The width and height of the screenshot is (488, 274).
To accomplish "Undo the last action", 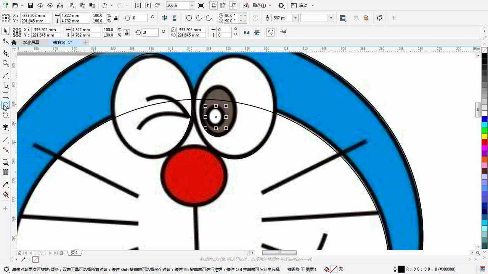I will (104, 5).
